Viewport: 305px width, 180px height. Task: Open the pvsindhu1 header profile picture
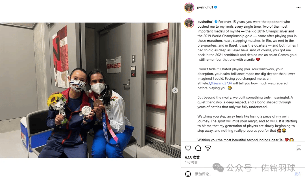[189, 8]
